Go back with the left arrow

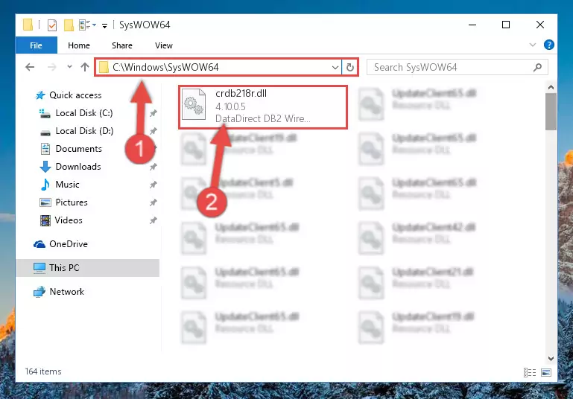(30, 67)
